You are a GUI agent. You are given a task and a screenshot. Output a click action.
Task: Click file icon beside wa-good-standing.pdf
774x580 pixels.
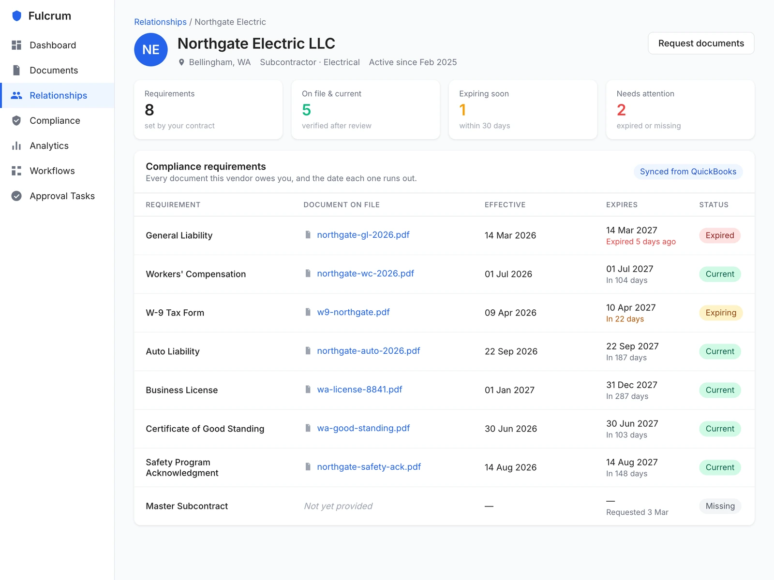click(308, 428)
